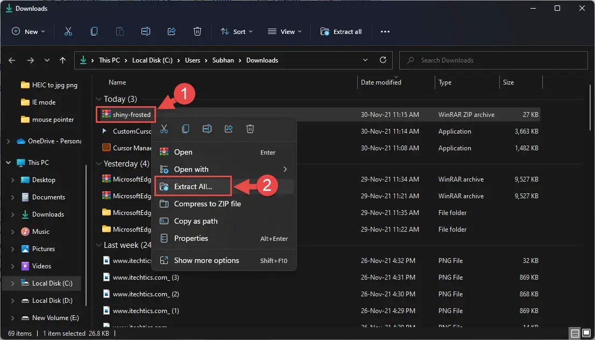
Task: Click the file list vertical scrollbar
Action: pos(591,108)
